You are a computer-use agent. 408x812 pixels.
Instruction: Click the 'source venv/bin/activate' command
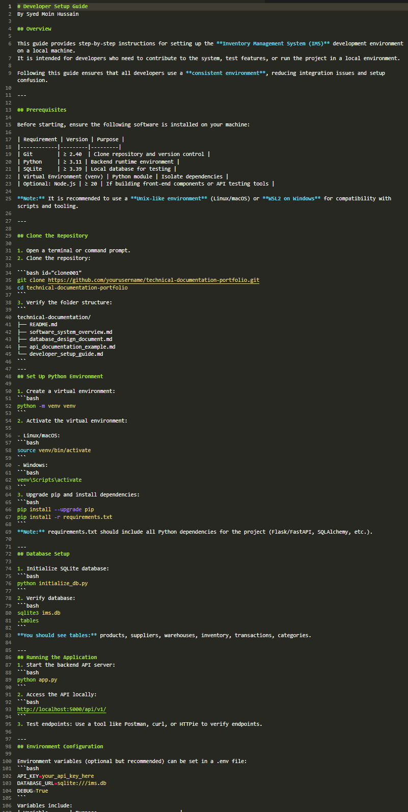click(x=54, y=450)
